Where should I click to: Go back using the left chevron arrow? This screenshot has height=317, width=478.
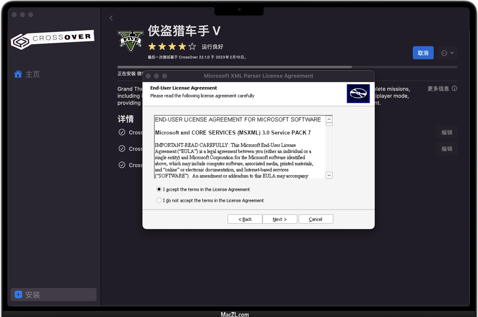point(111,18)
